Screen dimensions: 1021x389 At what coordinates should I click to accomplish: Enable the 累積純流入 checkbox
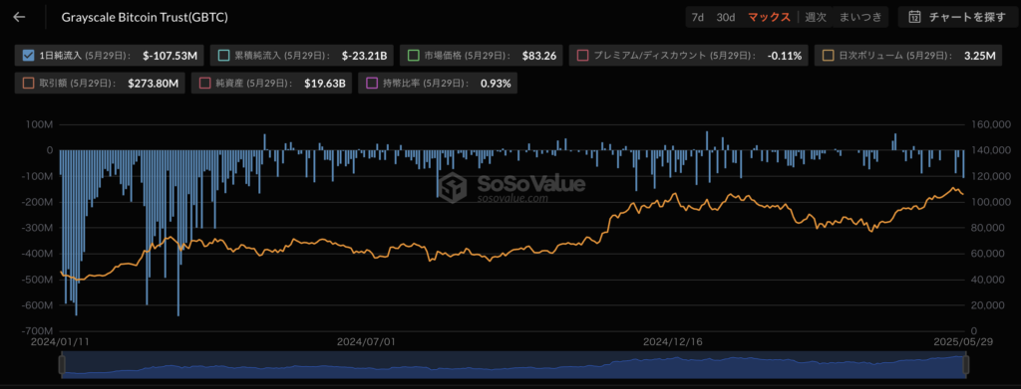(223, 56)
